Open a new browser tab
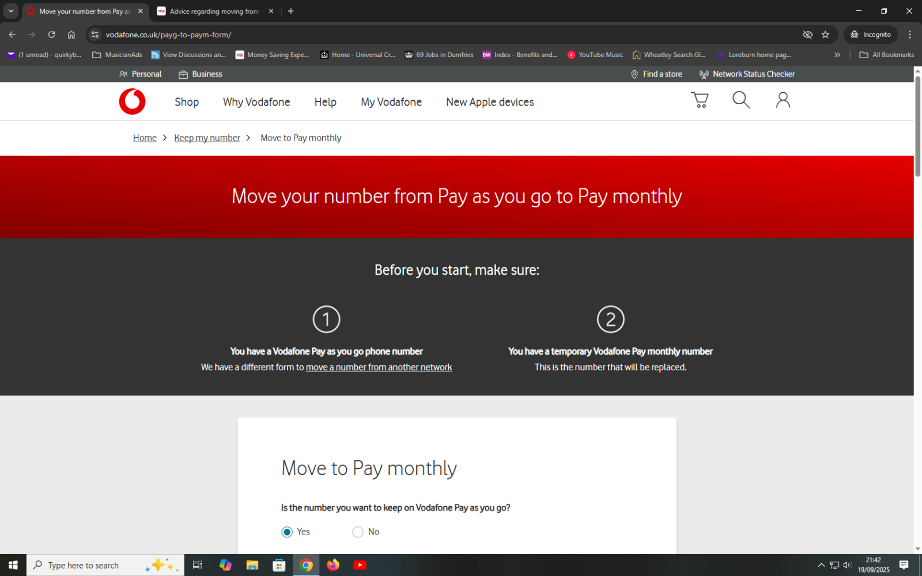Image resolution: width=922 pixels, height=576 pixels. 291,11
